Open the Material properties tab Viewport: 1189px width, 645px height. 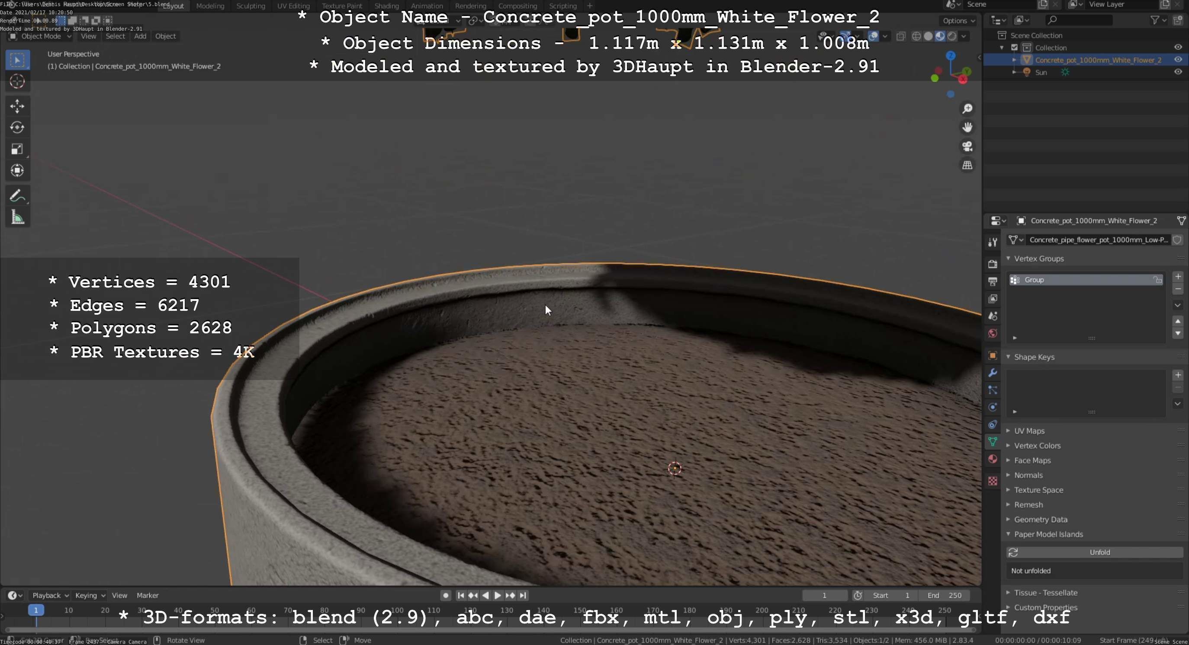[x=993, y=459]
